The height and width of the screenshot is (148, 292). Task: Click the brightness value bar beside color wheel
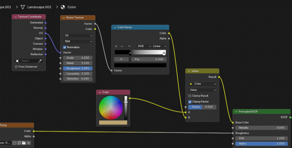pyautogui.click(x=126, y=108)
